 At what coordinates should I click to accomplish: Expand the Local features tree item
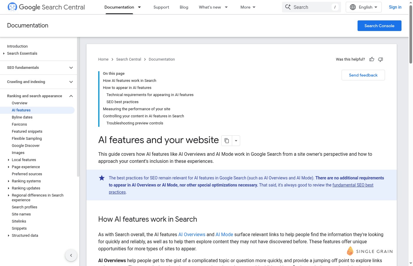point(9,160)
